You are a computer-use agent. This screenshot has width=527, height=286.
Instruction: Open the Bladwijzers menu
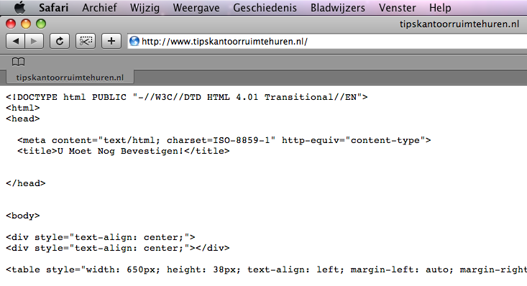[338, 8]
